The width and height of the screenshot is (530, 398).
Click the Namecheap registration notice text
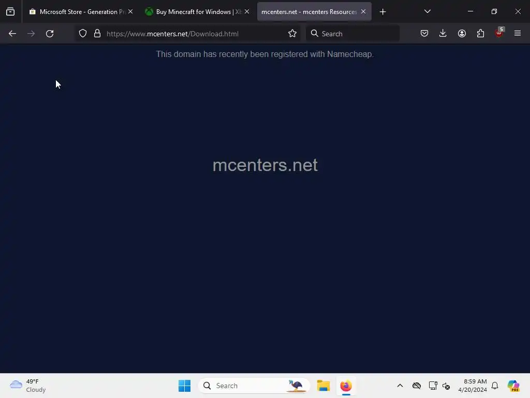tap(264, 54)
